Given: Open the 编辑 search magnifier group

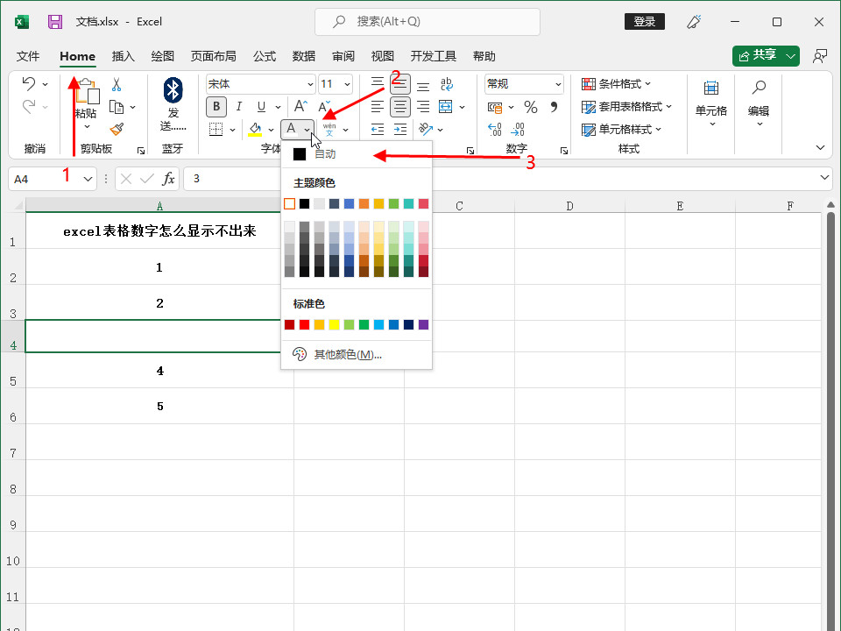Looking at the screenshot, I should pos(759,102).
